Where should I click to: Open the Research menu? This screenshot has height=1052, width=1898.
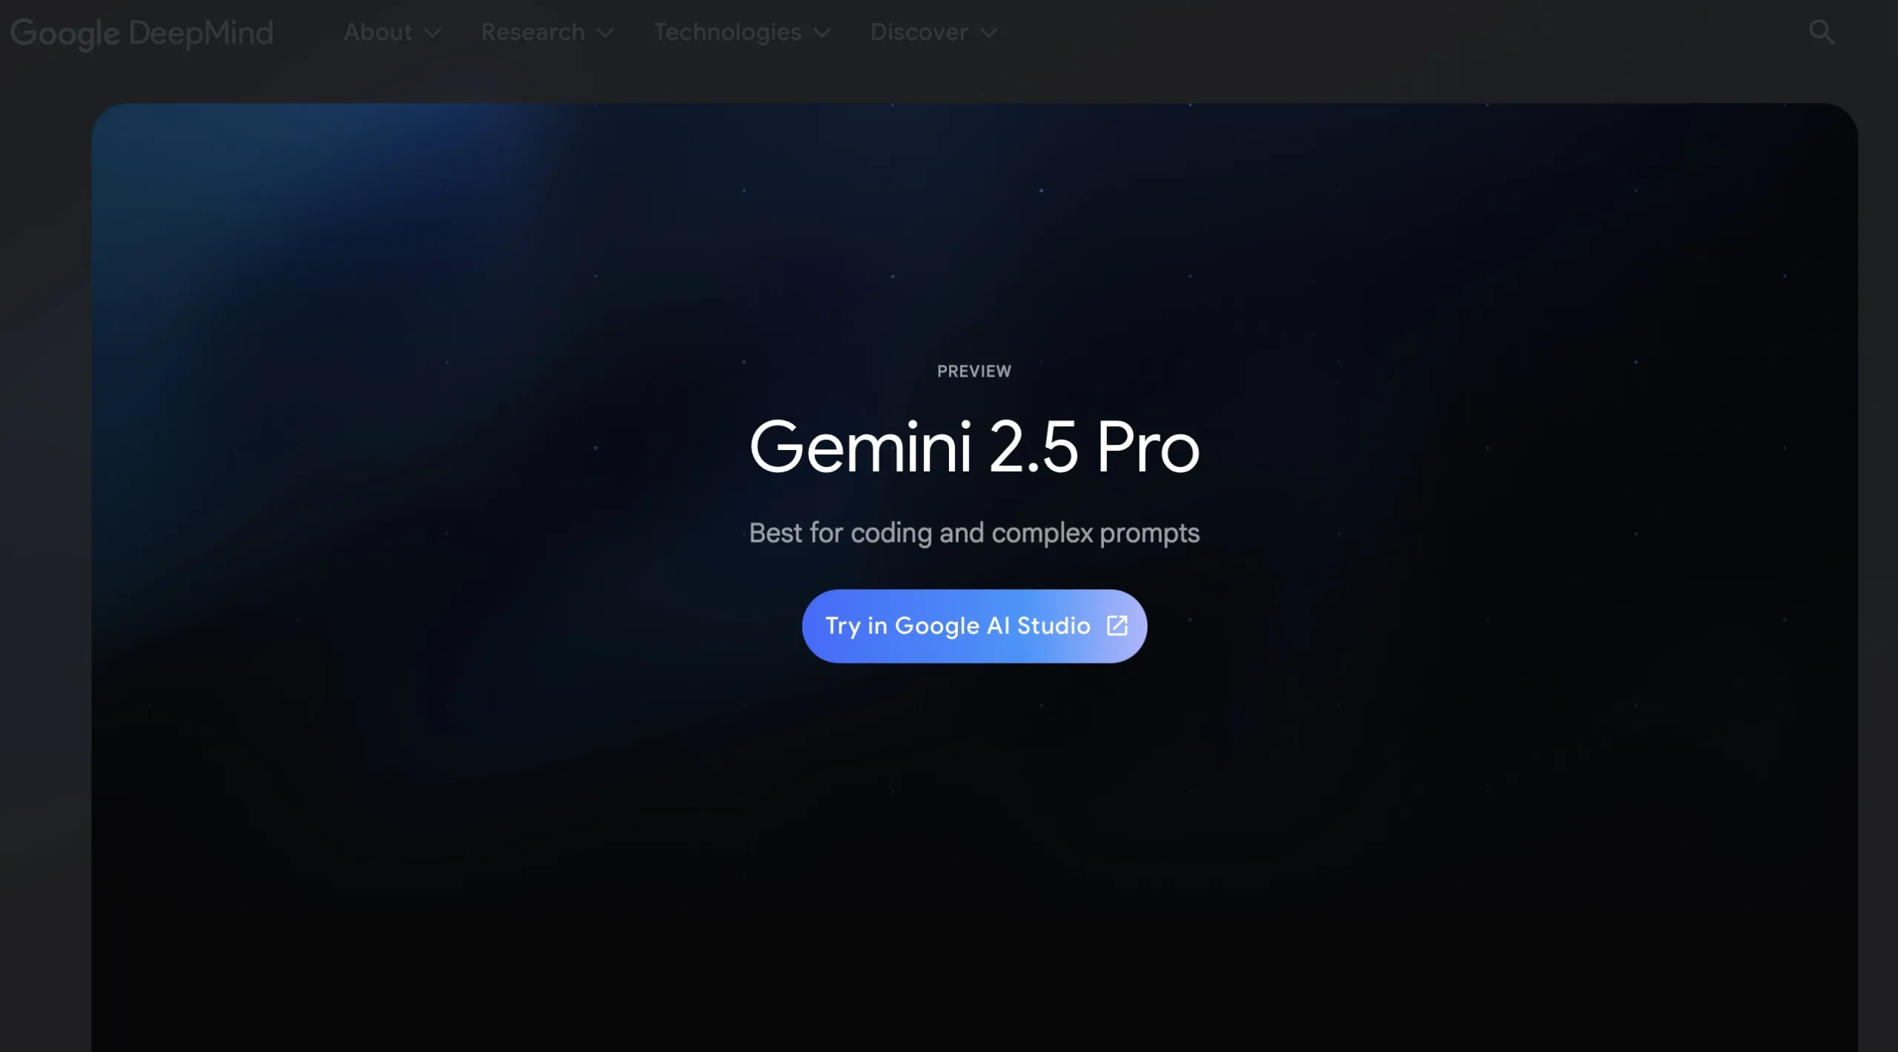(547, 33)
